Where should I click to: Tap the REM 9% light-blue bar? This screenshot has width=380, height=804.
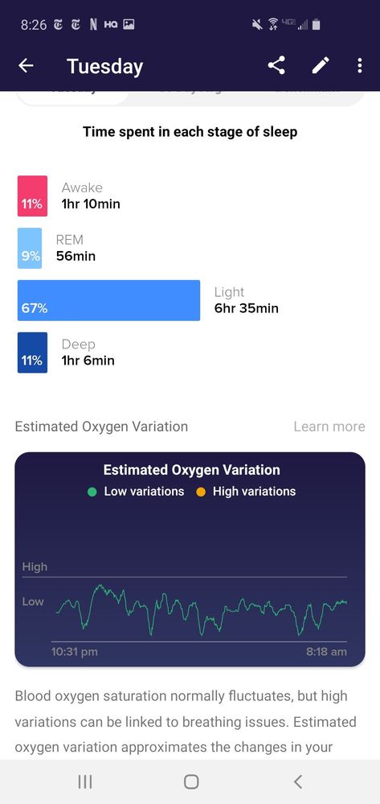click(29, 248)
